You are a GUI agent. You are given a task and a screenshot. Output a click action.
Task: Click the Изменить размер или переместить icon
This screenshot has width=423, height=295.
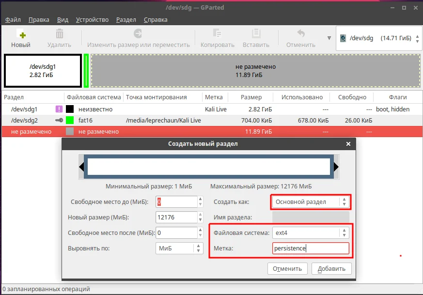coord(138,33)
